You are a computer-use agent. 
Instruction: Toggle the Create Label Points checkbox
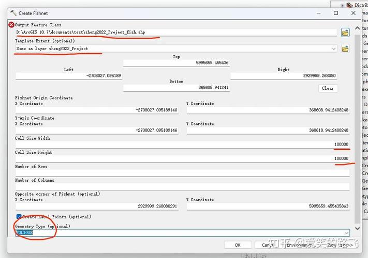(x=19, y=217)
